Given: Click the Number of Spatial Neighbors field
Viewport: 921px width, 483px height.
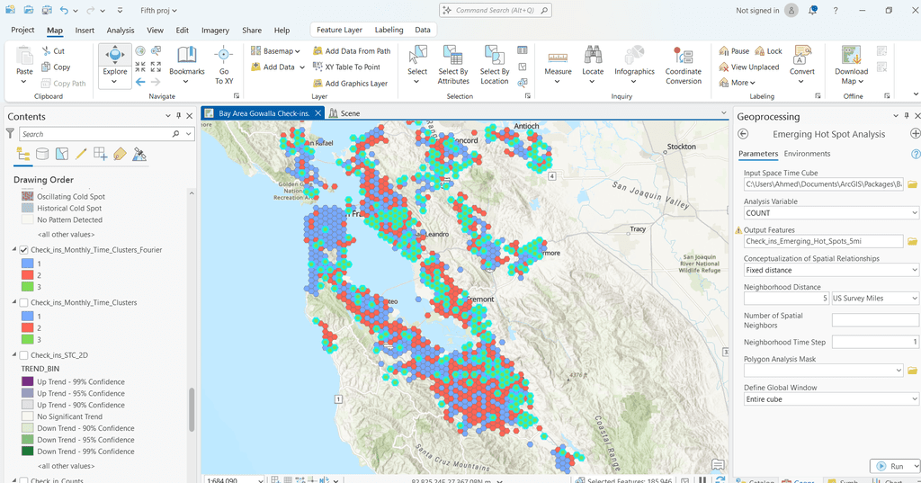Looking at the screenshot, I should [x=875, y=320].
